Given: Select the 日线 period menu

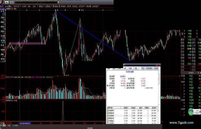Looking at the screenshot, I should [x=34, y=6].
